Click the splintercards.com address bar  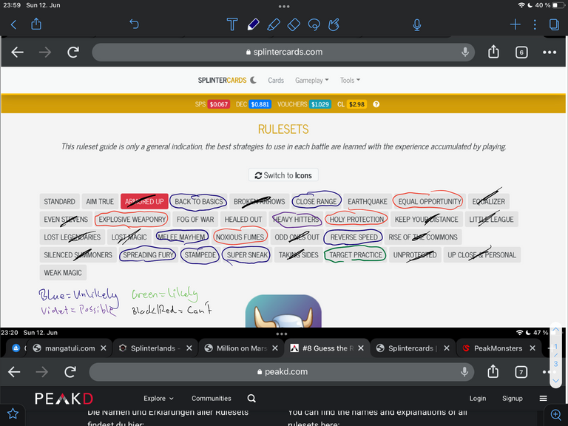pyautogui.click(x=283, y=53)
